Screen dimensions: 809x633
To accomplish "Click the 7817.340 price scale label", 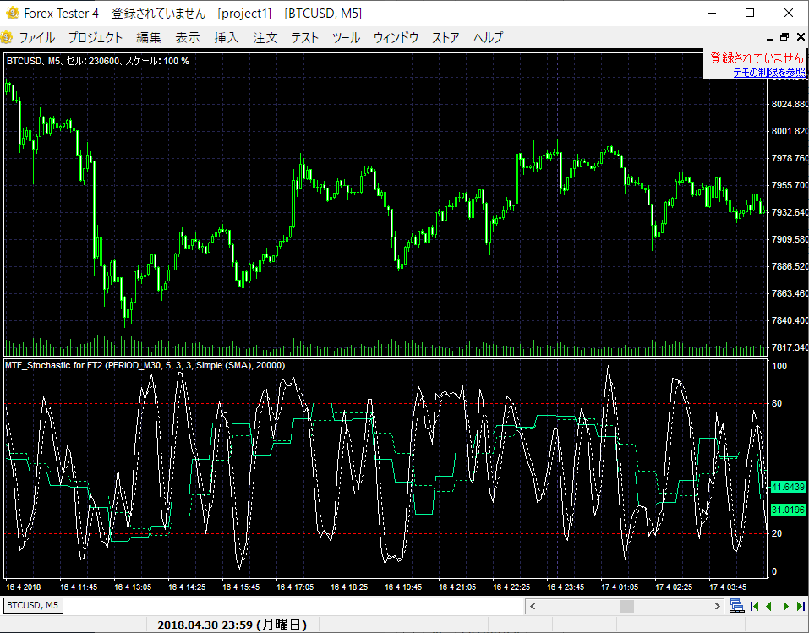I will (x=789, y=347).
